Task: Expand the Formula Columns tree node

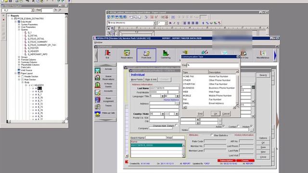Action: [x=19, y=60]
